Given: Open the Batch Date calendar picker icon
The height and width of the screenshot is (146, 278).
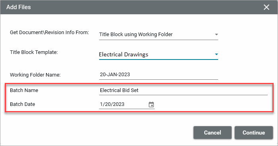Looking at the screenshot, I should pyautogui.click(x=151, y=104).
